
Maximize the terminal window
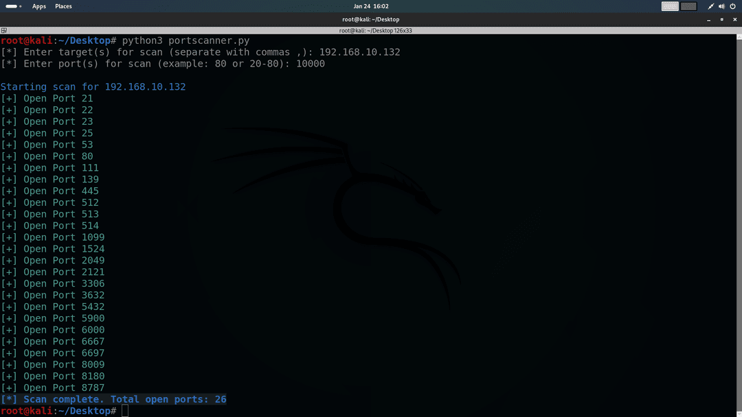[721, 19]
